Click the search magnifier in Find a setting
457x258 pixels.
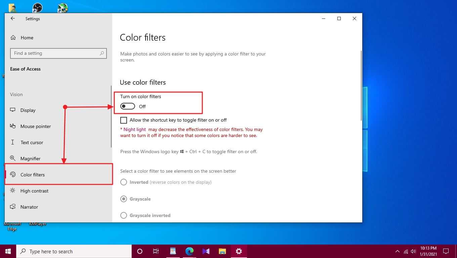pos(102,53)
